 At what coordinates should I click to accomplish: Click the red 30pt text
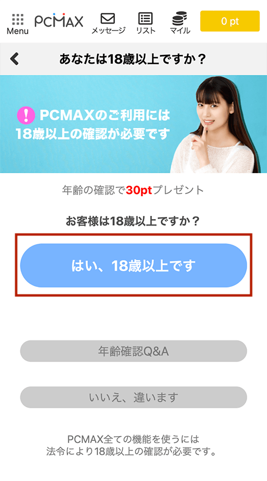[x=139, y=190]
